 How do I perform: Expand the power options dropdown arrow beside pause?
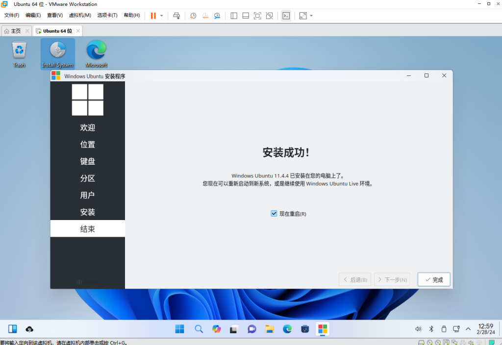click(161, 16)
